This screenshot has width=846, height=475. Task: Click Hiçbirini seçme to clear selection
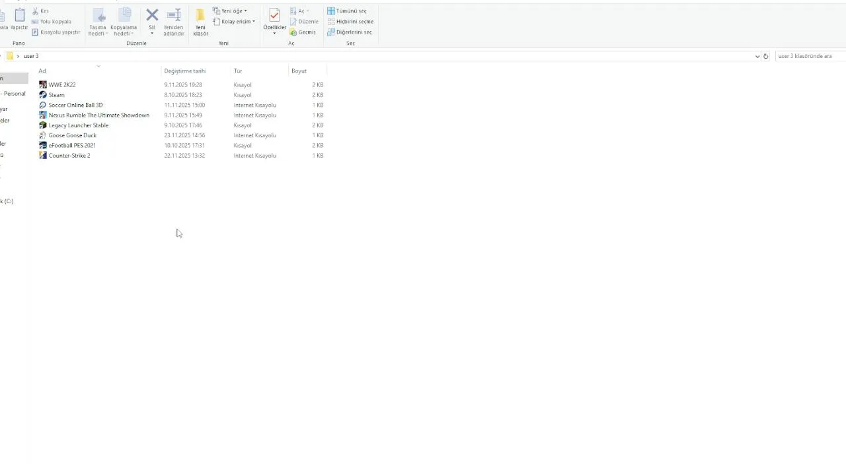[350, 22]
